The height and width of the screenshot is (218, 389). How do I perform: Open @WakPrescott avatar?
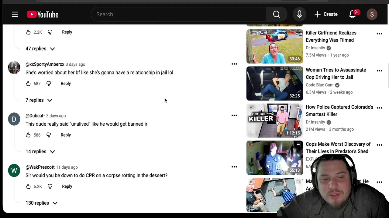14,170
